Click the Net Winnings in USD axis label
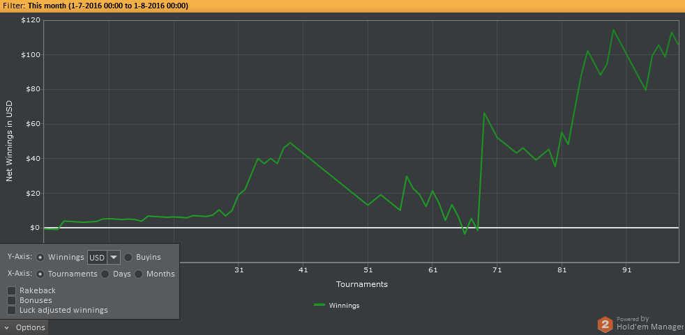Screen dimensions: 685x335 [9, 141]
